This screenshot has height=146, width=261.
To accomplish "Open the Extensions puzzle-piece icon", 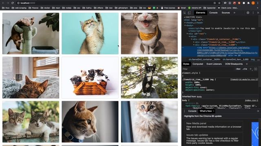I will tap(248, 3).
